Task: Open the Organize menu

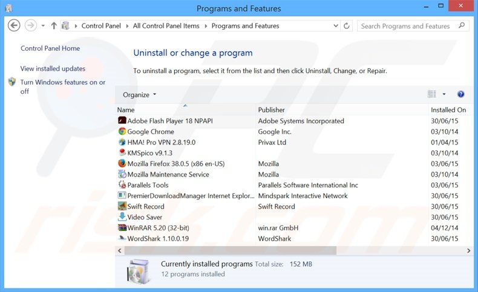Action: click(x=139, y=95)
